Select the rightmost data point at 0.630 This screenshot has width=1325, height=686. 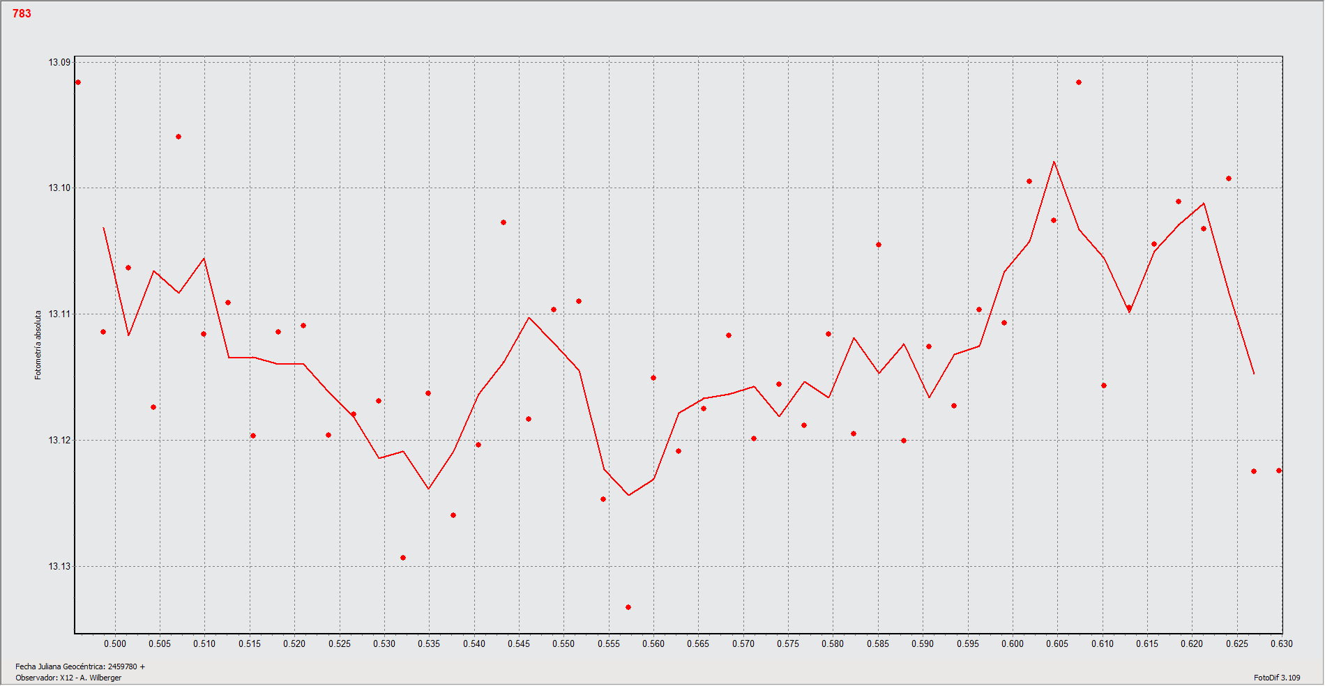point(1278,471)
